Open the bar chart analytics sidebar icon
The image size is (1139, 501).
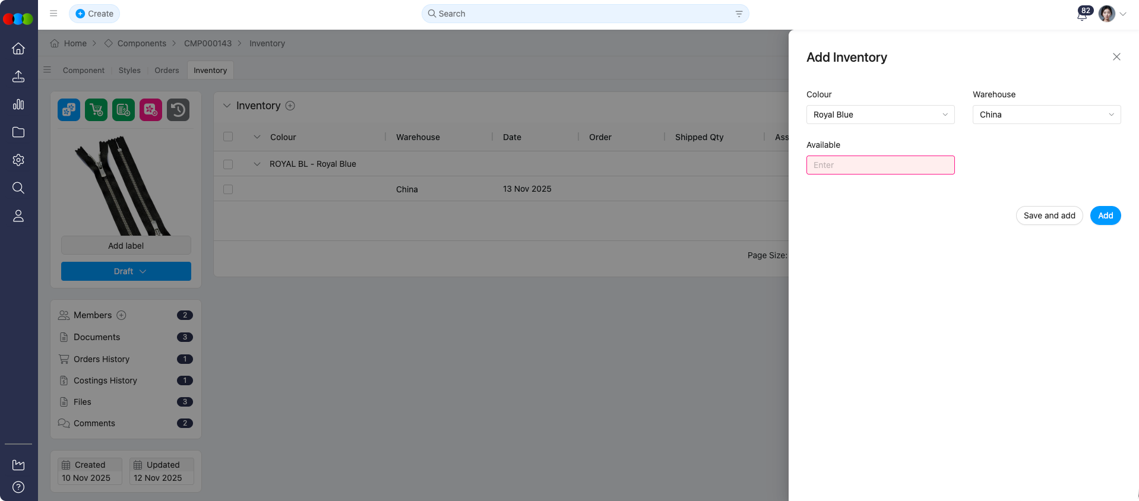[x=18, y=104]
